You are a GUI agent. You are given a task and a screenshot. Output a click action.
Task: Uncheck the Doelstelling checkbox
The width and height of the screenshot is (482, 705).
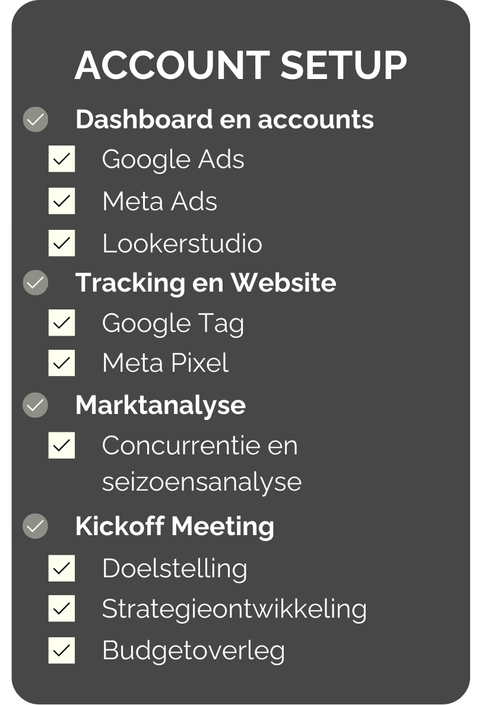(x=62, y=568)
